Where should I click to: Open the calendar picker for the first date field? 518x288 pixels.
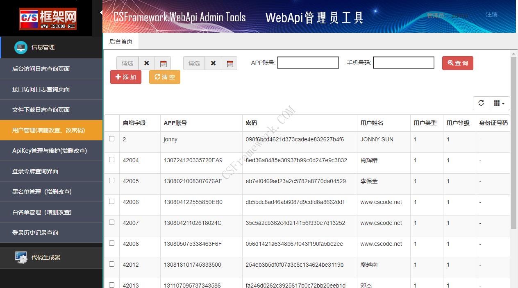tap(163, 63)
